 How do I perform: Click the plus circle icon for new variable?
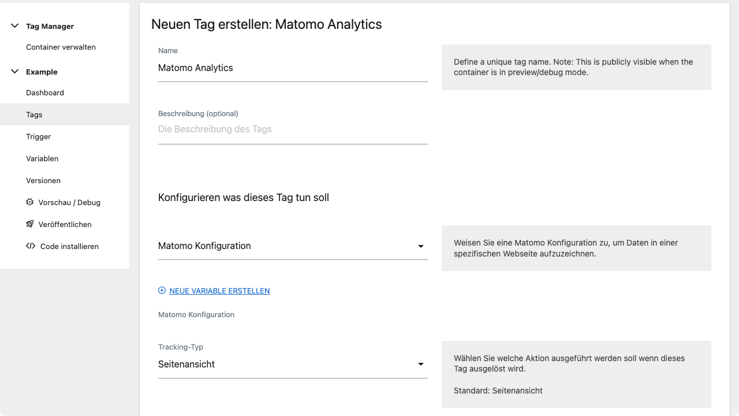click(x=162, y=291)
